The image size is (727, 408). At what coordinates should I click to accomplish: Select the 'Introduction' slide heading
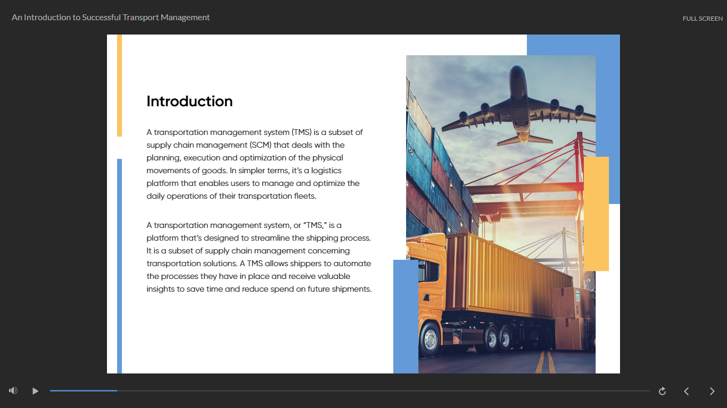(x=189, y=101)
